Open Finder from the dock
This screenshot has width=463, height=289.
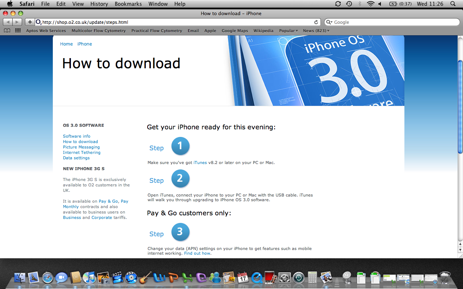pos(20,278)
